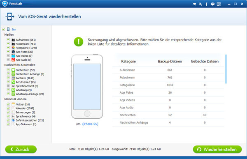Toggle the App Dokument (1) checkbox
The width and height of the screenshot is (247, 159).
click(8, 124)
